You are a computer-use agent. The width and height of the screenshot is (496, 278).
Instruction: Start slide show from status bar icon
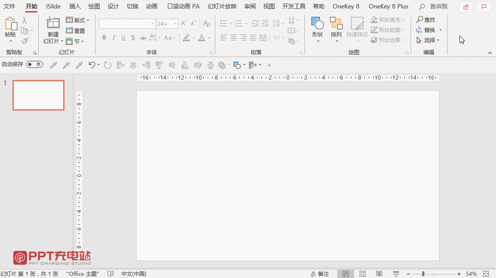(396, 274)
